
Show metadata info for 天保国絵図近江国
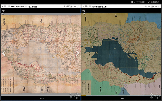(x=156, y=7)
